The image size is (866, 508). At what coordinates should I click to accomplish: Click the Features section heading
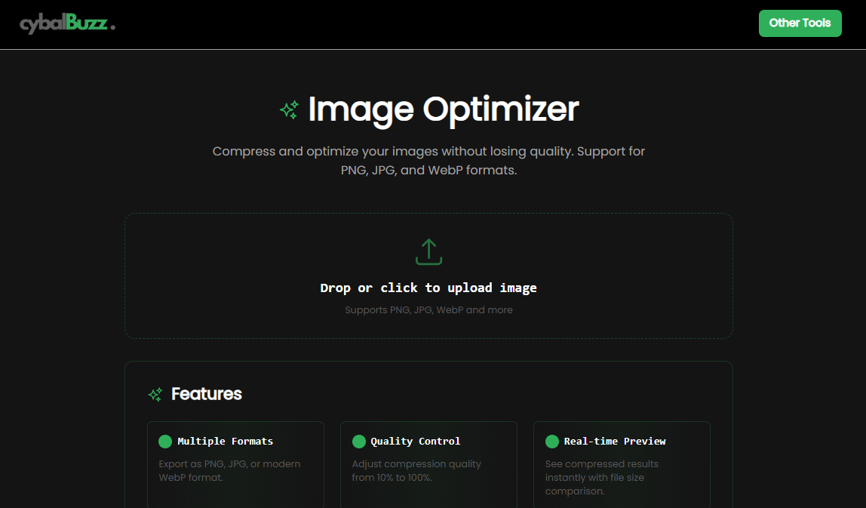[x=206, y=393]
